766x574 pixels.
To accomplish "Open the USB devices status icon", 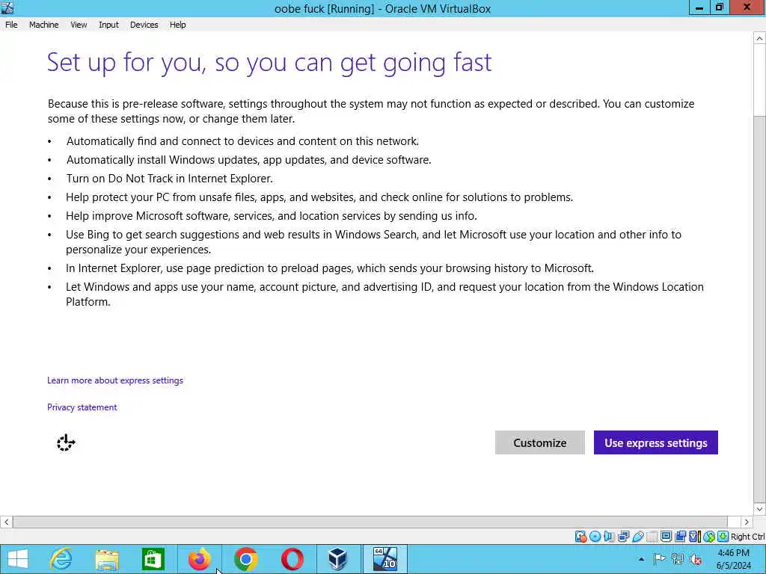I will (x=638, y=537).
